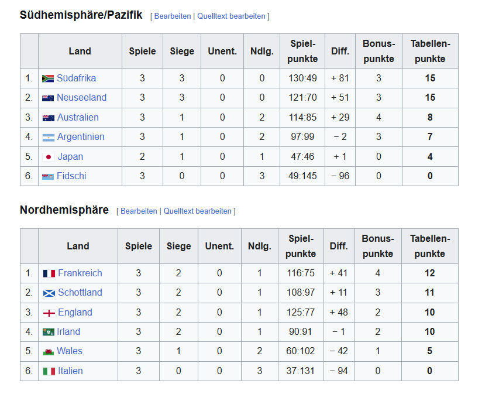
Task: Click the Fiji flag icon
Action: click(x=48, y=176)
